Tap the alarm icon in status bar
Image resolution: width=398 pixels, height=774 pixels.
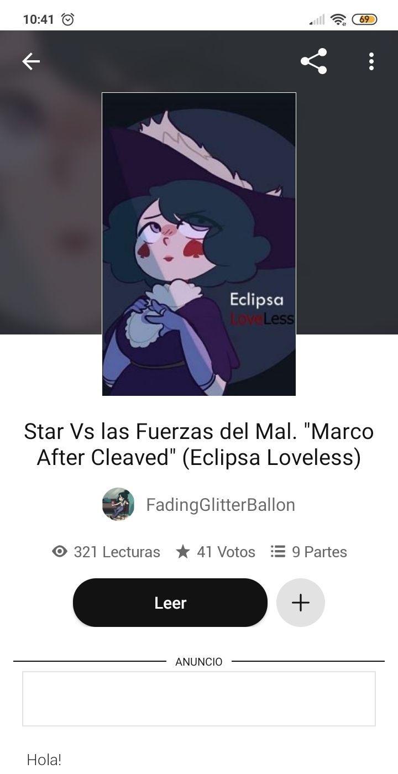pos(67,19)
